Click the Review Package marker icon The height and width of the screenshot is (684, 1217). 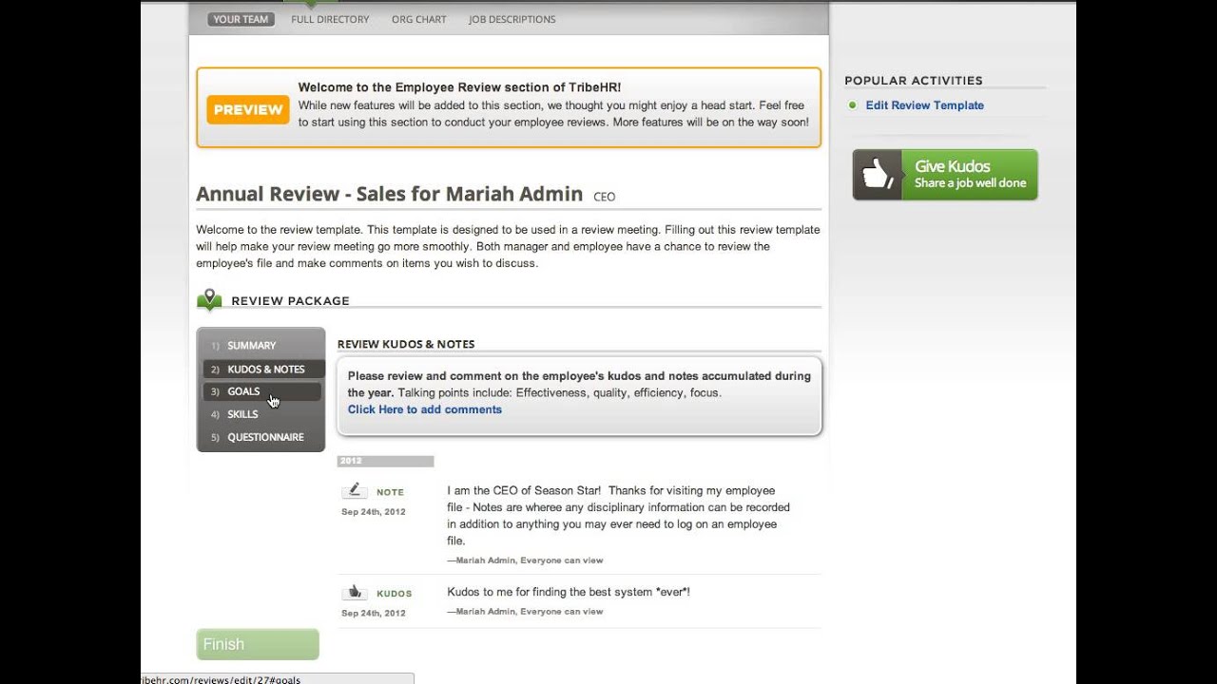coord(209,300)
